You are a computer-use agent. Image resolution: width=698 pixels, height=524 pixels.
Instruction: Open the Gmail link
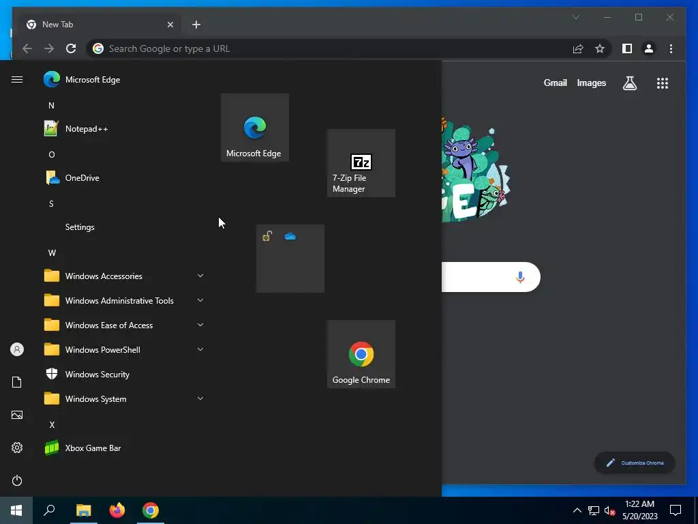[555, 83]
